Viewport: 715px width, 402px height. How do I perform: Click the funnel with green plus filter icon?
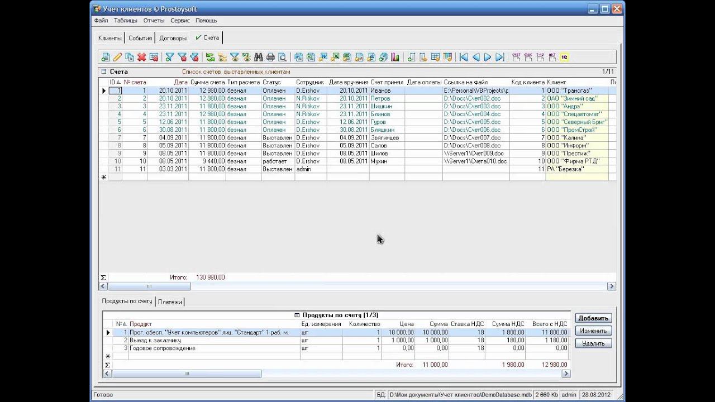[x=170, y=57]
